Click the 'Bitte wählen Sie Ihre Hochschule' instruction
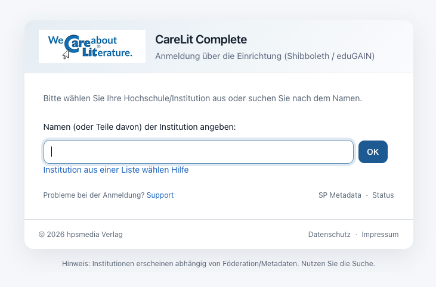The width and height of the screenshot is (436, 287). [203, 98]
